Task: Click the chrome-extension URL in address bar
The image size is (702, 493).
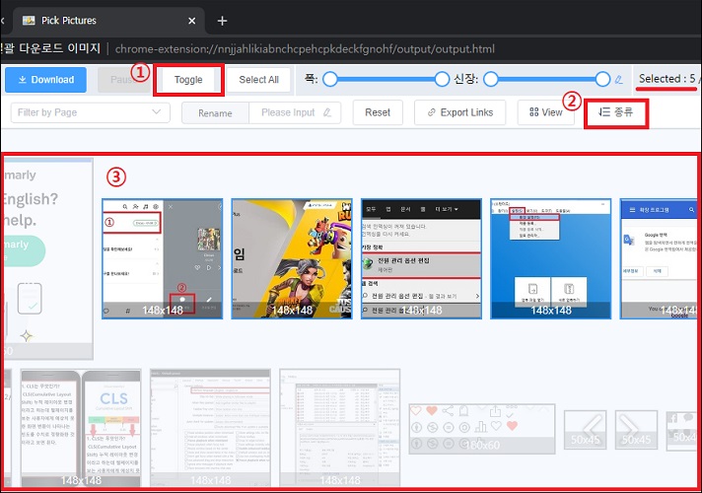Action: (305, 49)
